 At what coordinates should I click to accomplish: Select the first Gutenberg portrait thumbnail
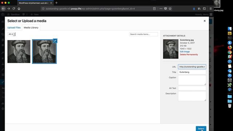(19, 52)
